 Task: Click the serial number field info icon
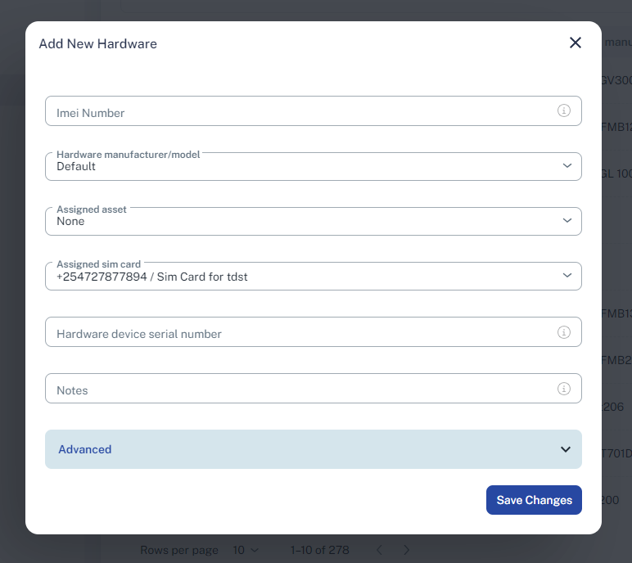563,332
